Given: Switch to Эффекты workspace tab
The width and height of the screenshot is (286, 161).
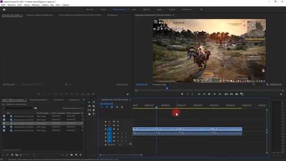Looking at the screenshot, I should 146,9.
